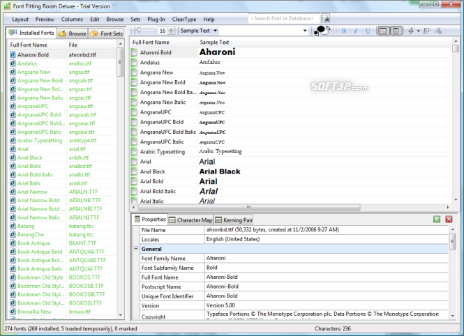Check the Arial Bold Italic checkbox in preview
Viewport: 464px width, 336px height.
[x=135, y=192]
